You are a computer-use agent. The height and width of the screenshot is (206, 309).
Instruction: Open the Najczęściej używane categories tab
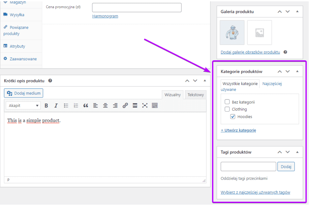point(272,84)
